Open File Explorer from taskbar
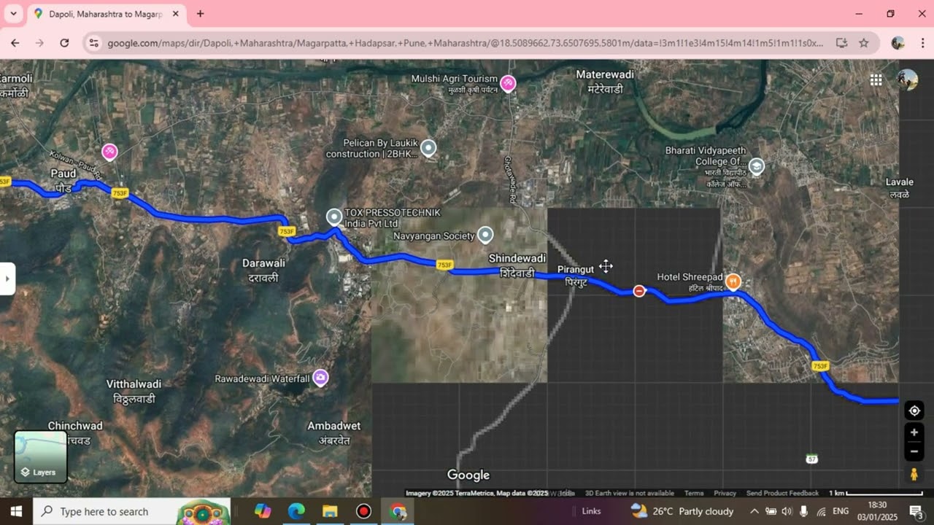934x525 pixels. click(x=330, y=511)
